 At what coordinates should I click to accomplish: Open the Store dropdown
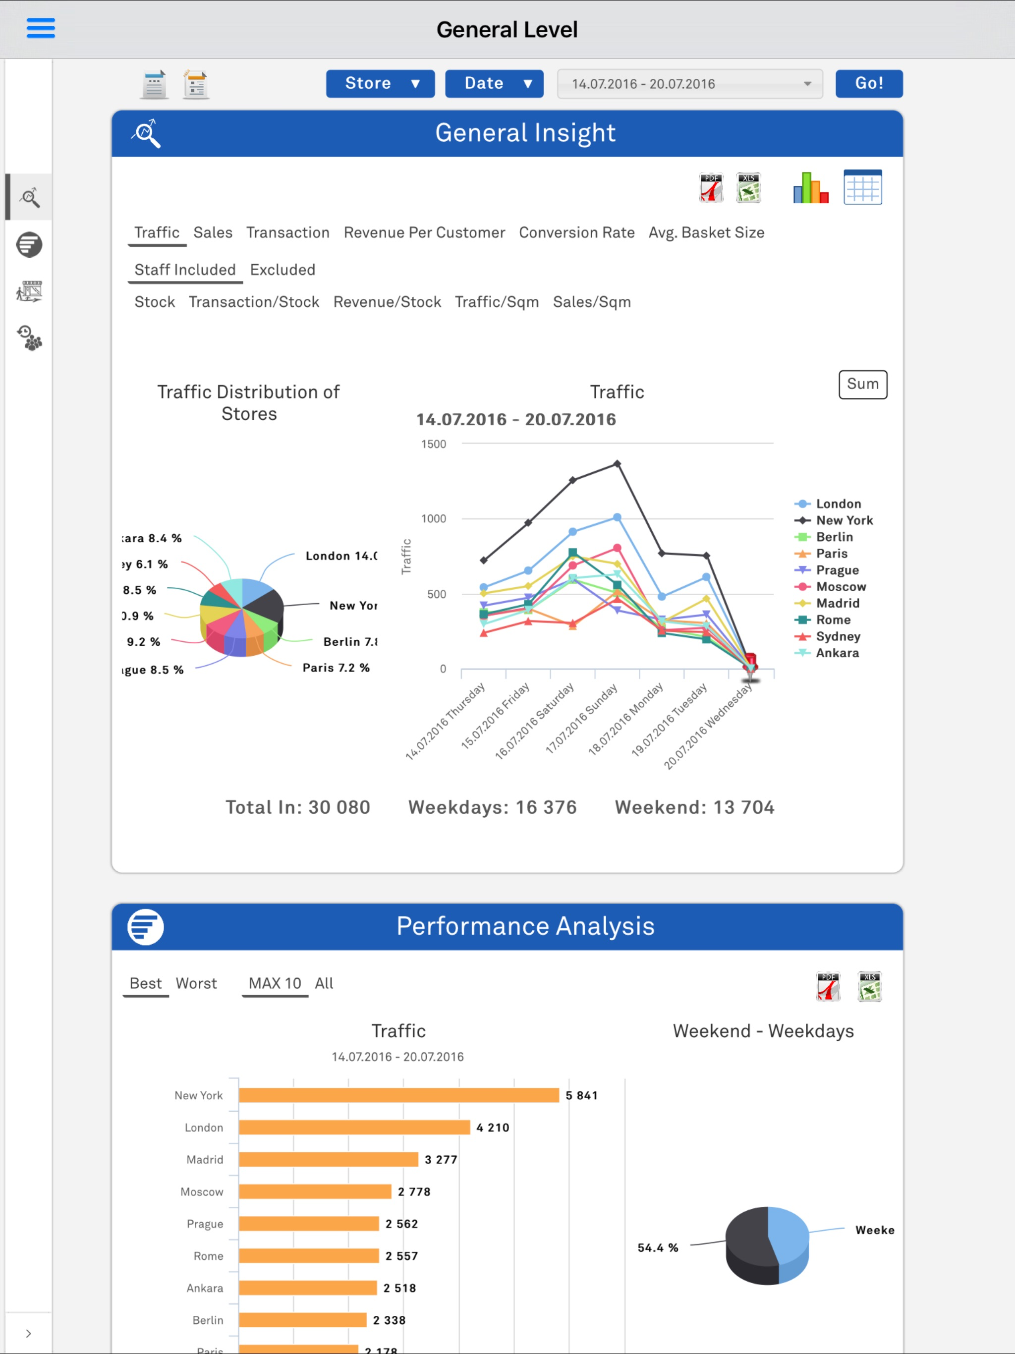click(380, 83)
